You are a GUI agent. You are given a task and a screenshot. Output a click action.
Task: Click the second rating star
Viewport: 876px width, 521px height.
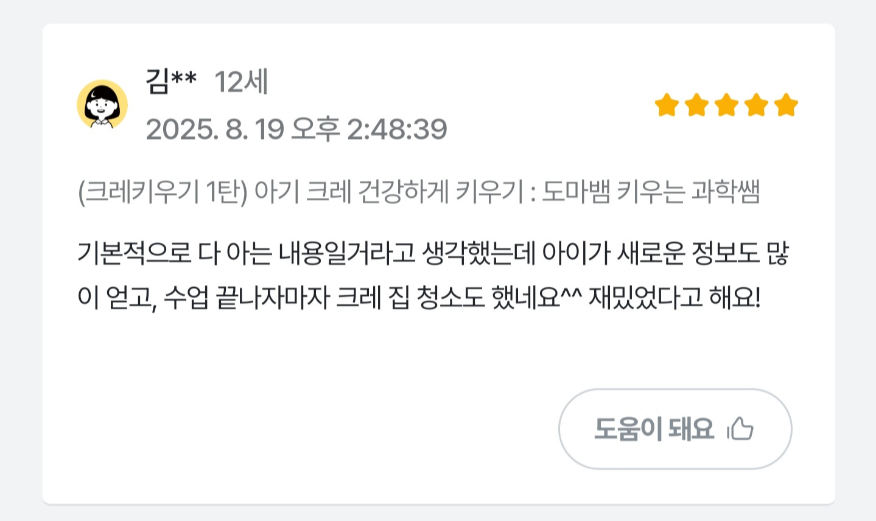696,105
